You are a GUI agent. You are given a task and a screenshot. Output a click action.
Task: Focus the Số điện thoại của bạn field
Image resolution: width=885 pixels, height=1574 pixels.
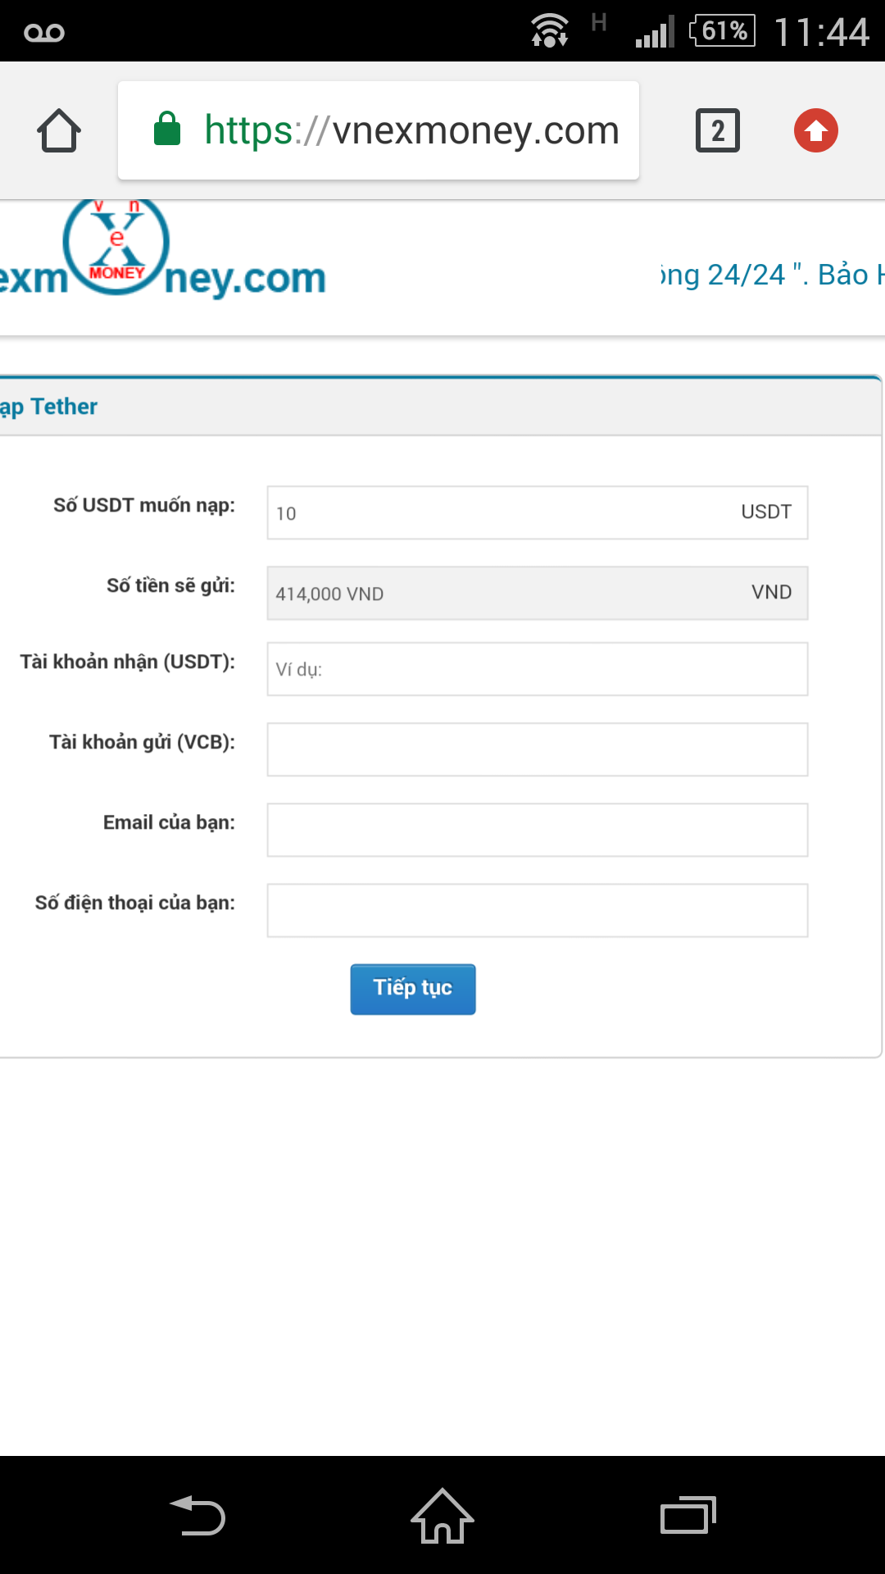coord(538,910)
